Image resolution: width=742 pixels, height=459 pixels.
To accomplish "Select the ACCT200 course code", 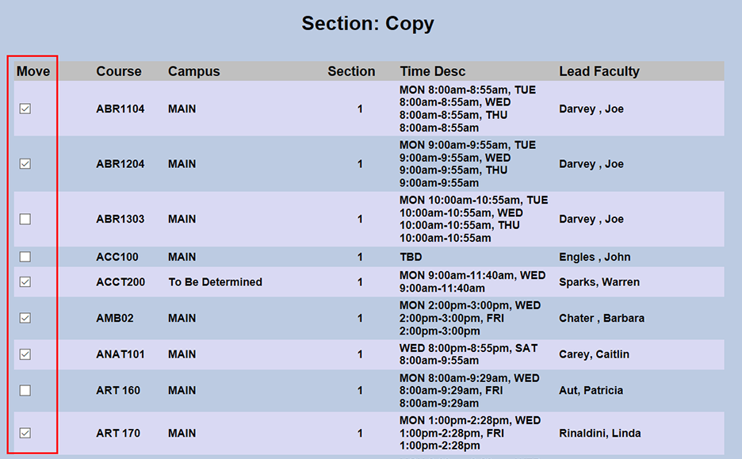I will 120,281.
